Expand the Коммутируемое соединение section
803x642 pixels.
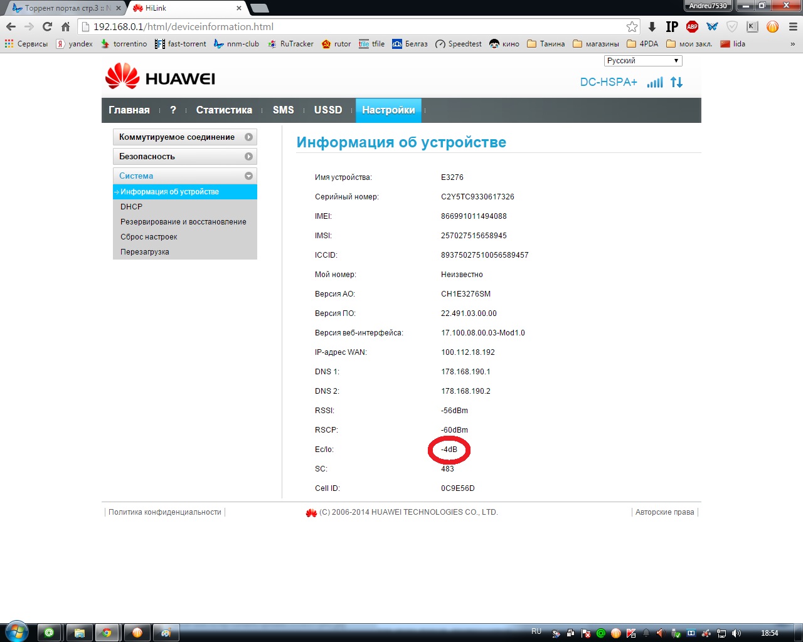coord(185,137)
